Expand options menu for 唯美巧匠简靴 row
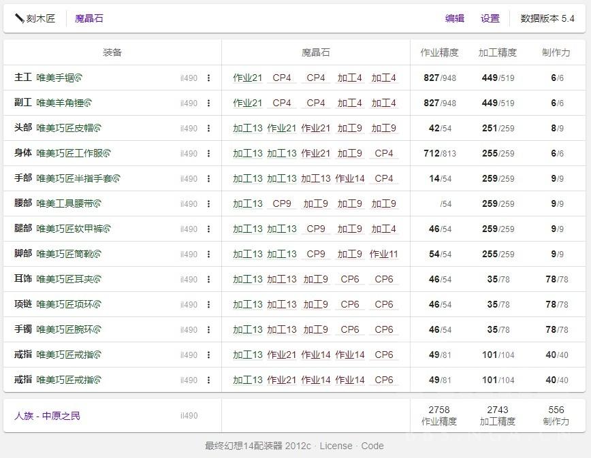Screen dimensions: 591x458 pos(208,255)
